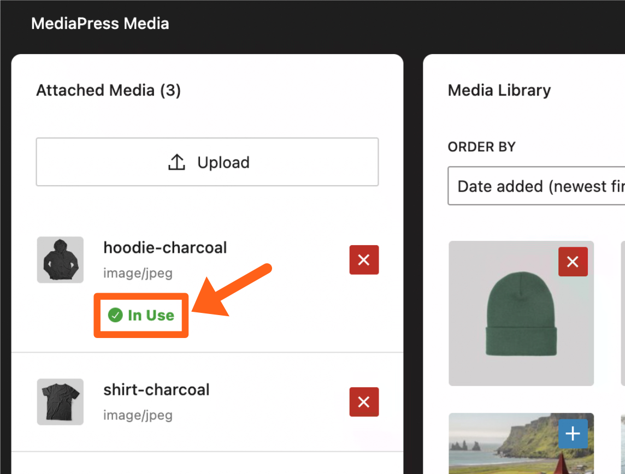Viewport: 625px width, 474px height.
Task: Remove shirt-charcoal from attached media
Action: tap(364, 402)
